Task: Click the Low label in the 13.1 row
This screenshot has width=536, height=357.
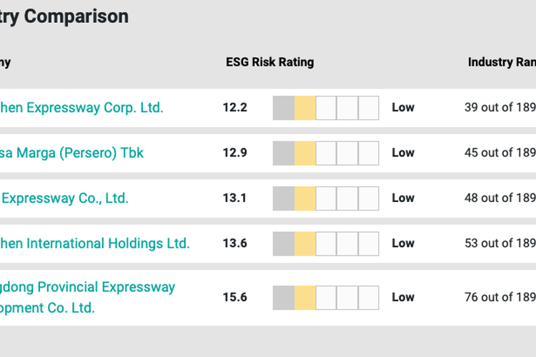Action: (403, 198)
